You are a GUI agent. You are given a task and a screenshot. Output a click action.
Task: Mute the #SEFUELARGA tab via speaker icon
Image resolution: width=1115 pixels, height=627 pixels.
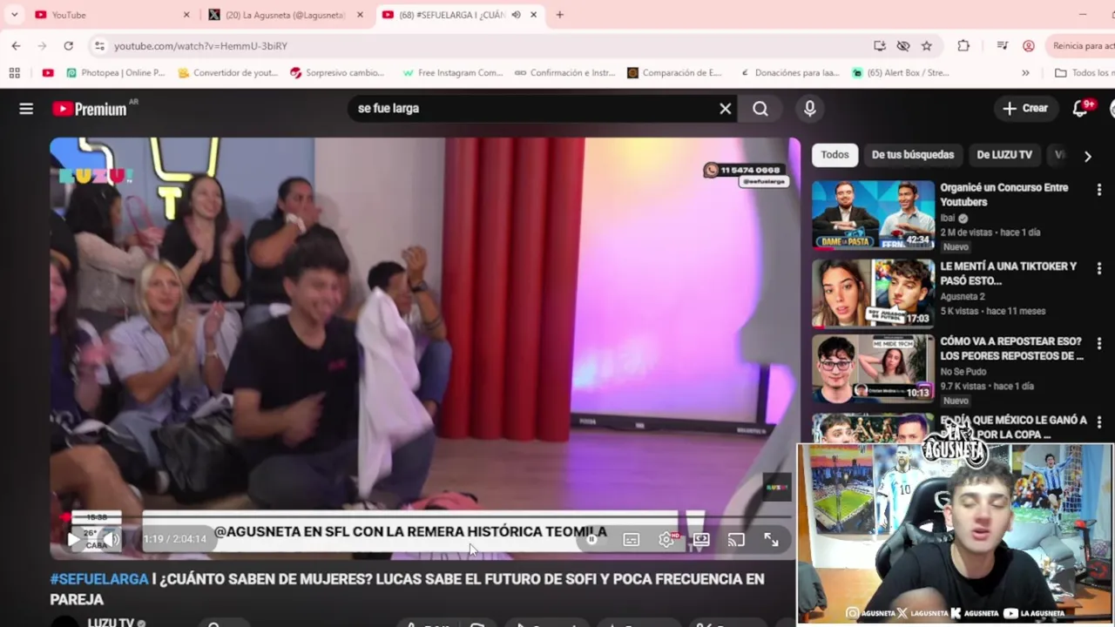516,15
